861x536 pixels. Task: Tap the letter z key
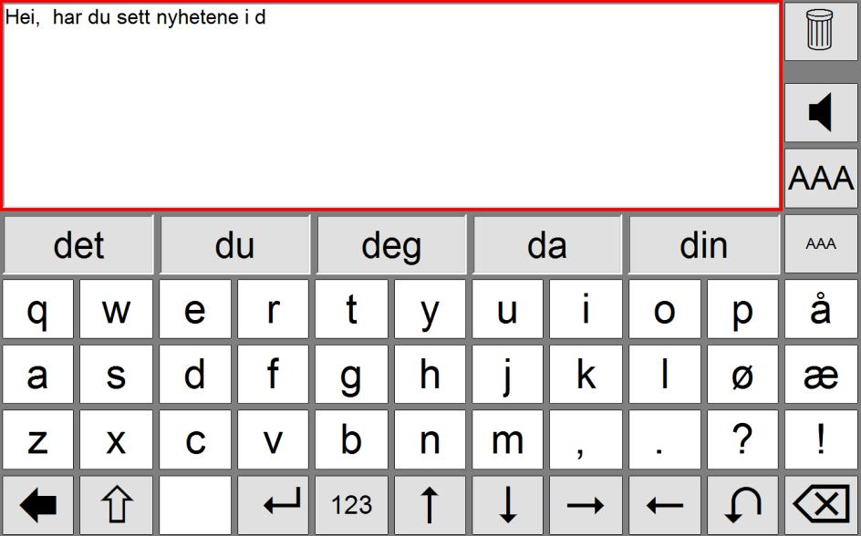point(38,439)
